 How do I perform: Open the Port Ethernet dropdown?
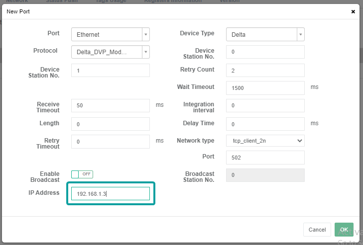[110, 34]
